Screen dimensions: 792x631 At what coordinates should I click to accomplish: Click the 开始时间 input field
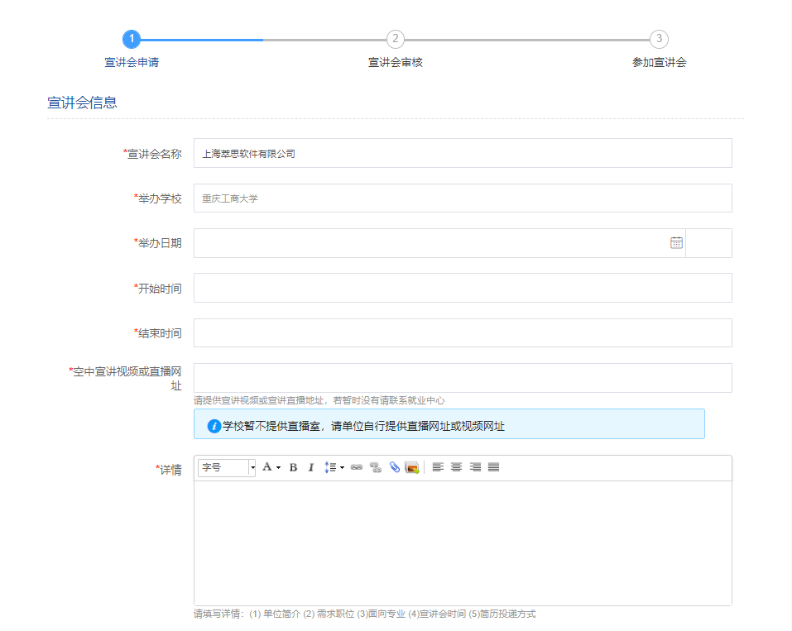(463, 288)
